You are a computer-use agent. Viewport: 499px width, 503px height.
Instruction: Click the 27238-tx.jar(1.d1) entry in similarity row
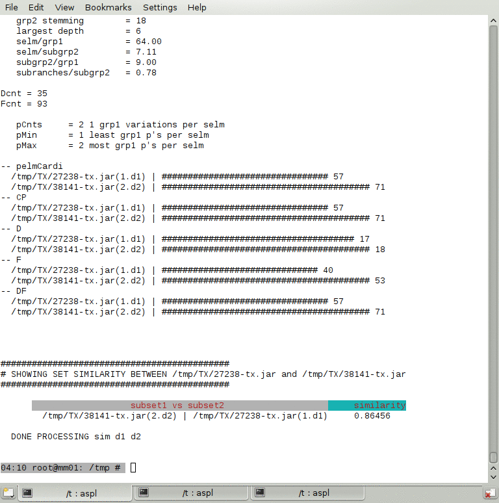coord(260,416)
